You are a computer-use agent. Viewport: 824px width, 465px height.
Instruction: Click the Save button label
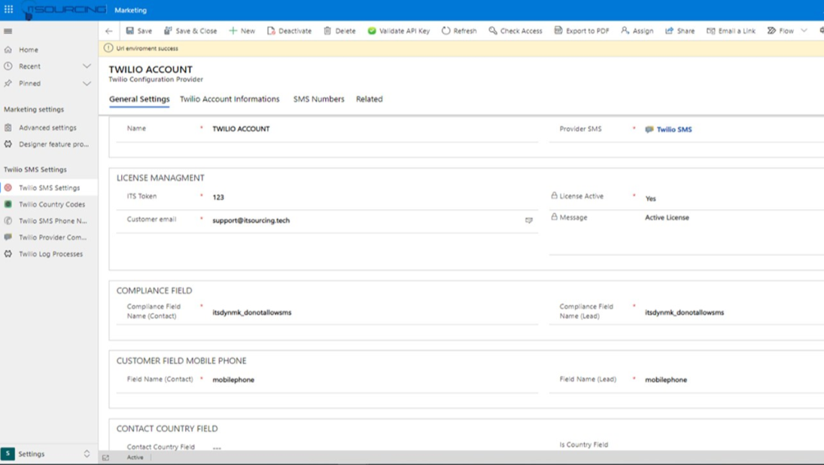pyautogui.click(x=144, y=31)
